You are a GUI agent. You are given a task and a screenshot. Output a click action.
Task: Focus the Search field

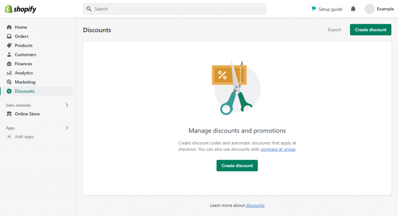point(175,9)
